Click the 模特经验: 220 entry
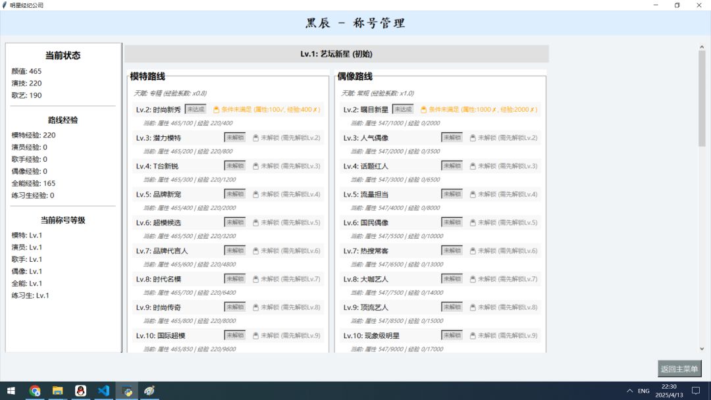Image resolution: width=711 pixels, height=400 pixels. coord(34,135)
